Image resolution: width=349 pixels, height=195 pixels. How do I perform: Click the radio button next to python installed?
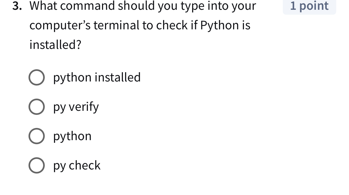pos(37,77)
